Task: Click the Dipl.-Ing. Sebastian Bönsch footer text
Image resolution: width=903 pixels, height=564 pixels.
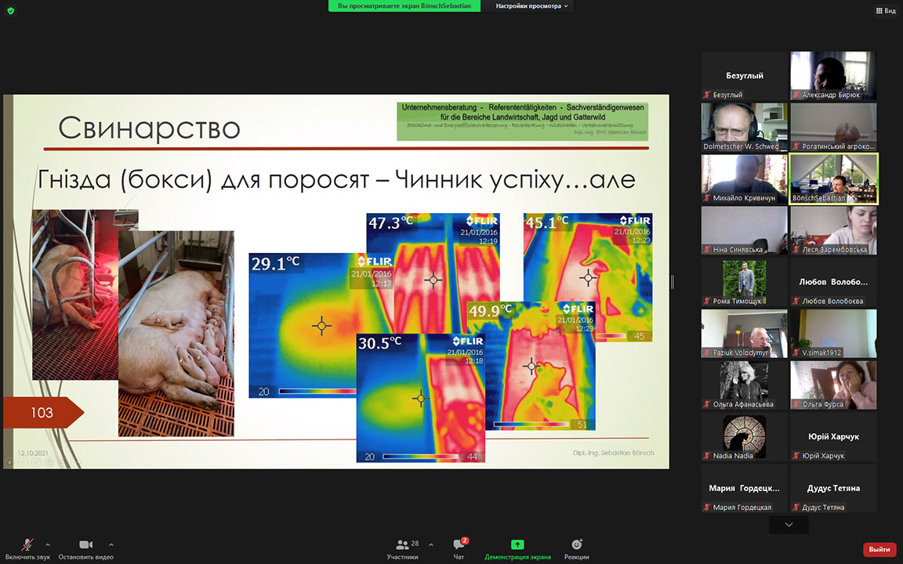Action: coord(613,453)
